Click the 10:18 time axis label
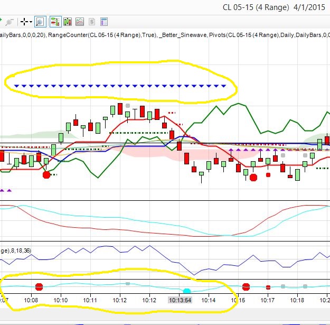Image resolution: width=330 pixels, height=325 pixels. pyautogui.click(x=297, y=300)
